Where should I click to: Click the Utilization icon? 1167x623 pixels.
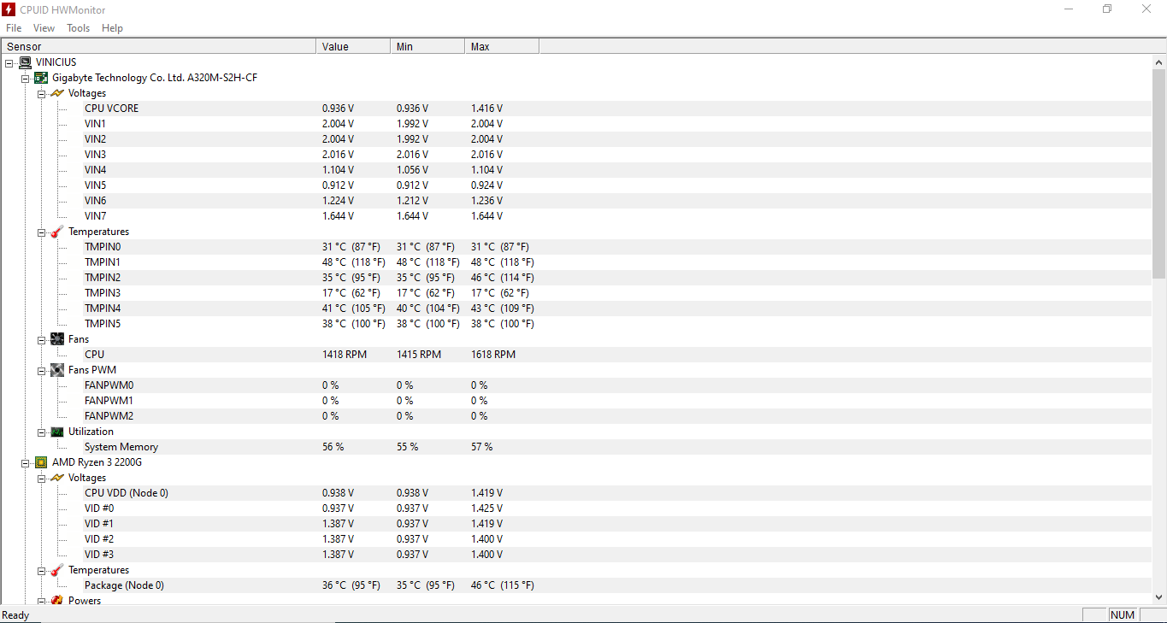click(57, 432)
